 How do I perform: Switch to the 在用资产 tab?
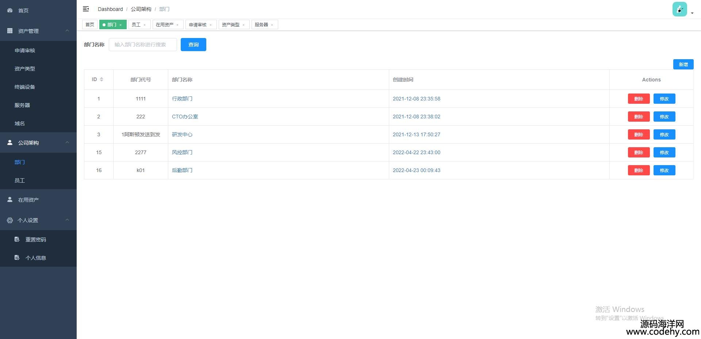point(165,24)
